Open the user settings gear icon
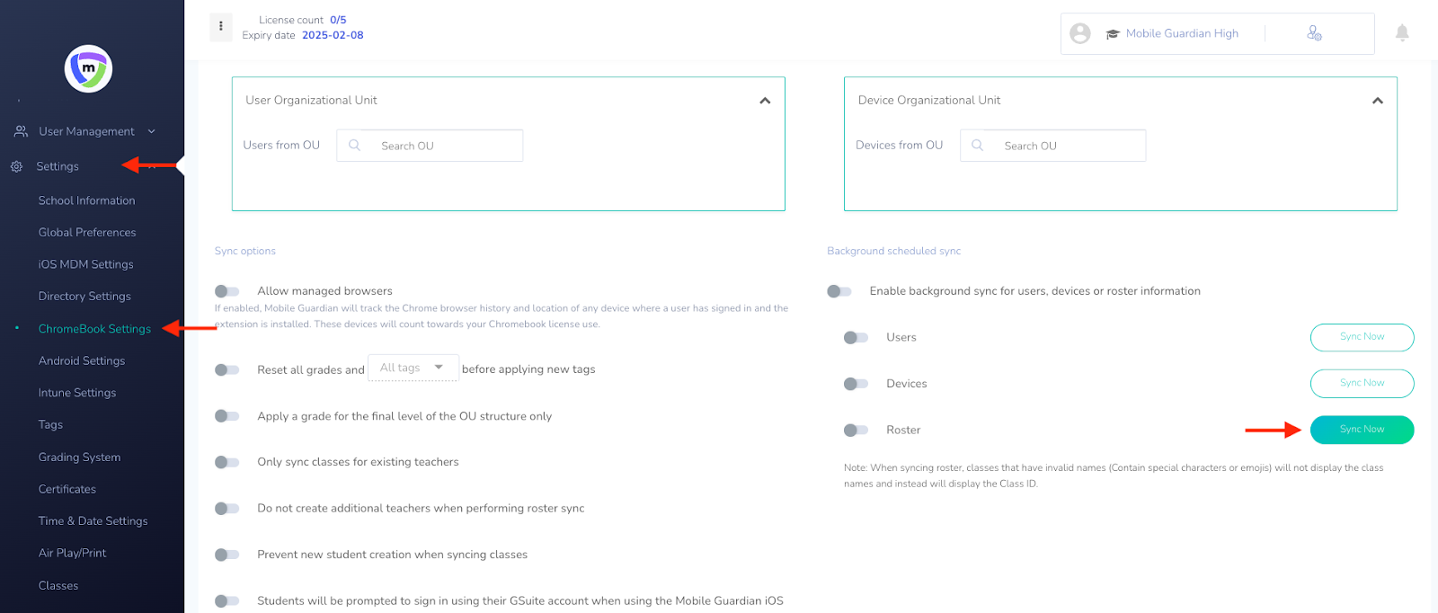 (x=1314, y=33)
